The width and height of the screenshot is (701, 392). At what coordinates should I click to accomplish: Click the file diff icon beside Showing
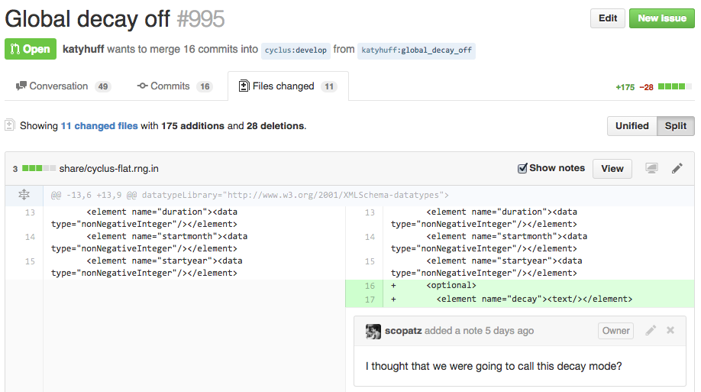pos(10,125)
